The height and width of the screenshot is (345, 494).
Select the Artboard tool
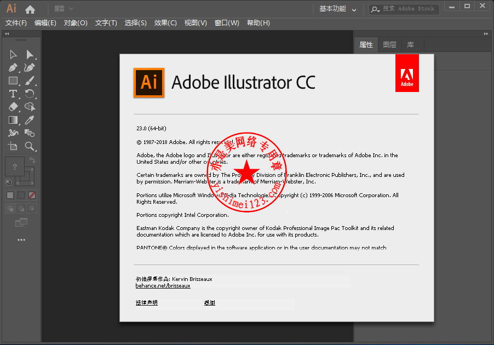[x=13, y=146]
